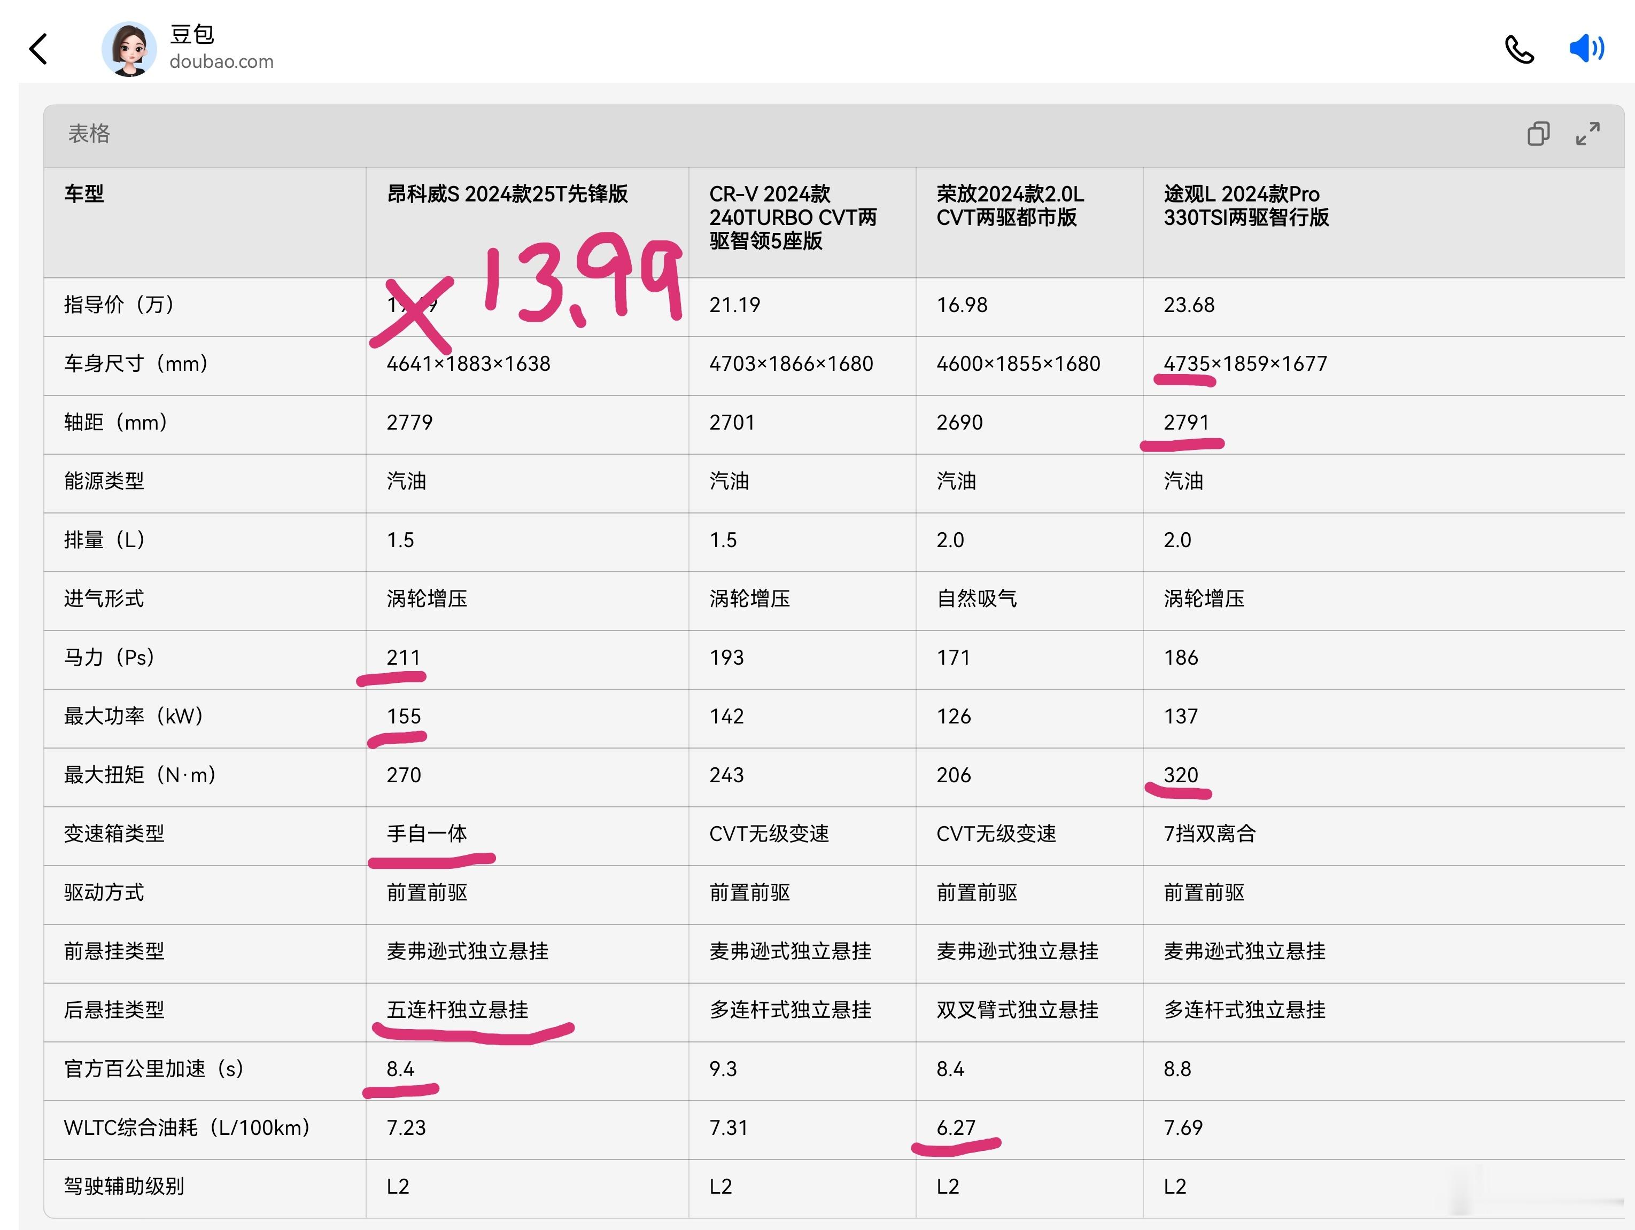Select the 手自一体 transmission cell
The image size is (1635, 1230).
coord(427,834)
